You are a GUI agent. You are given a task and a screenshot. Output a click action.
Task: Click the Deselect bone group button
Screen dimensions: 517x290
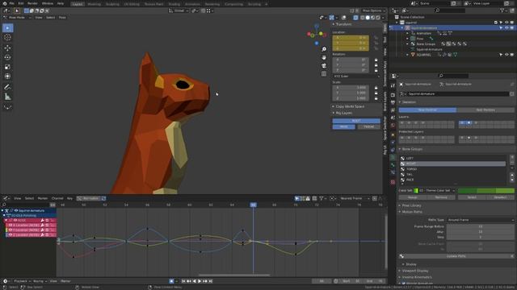(x=500, y=197)
